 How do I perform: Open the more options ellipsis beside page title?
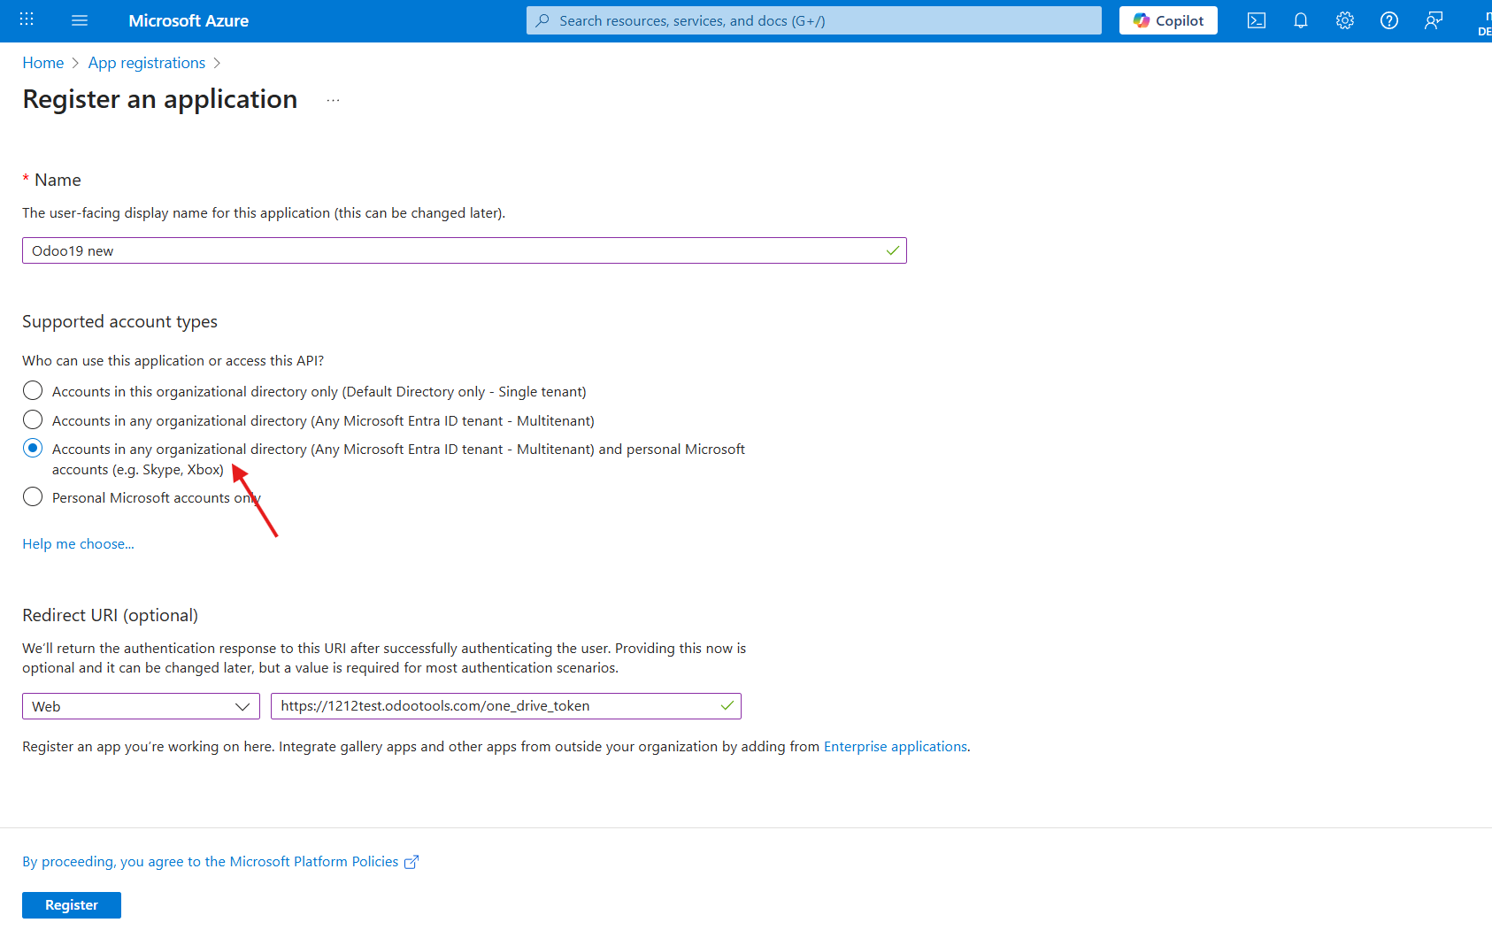(333, 100)
